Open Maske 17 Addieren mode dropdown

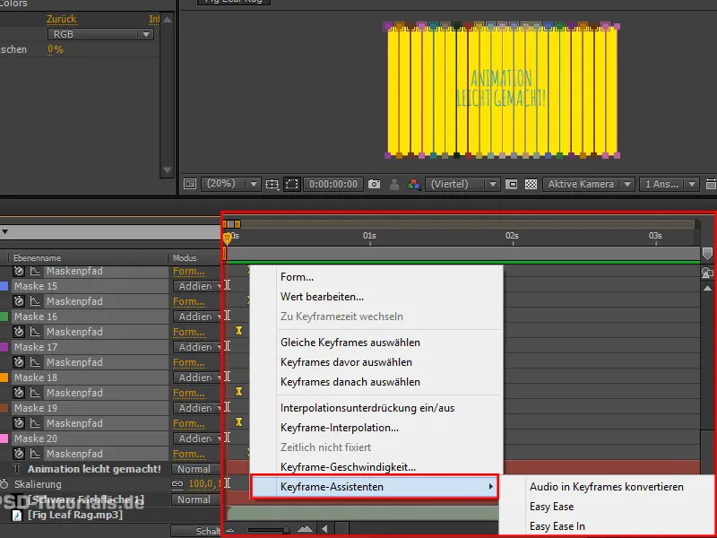tap(196, 347)
